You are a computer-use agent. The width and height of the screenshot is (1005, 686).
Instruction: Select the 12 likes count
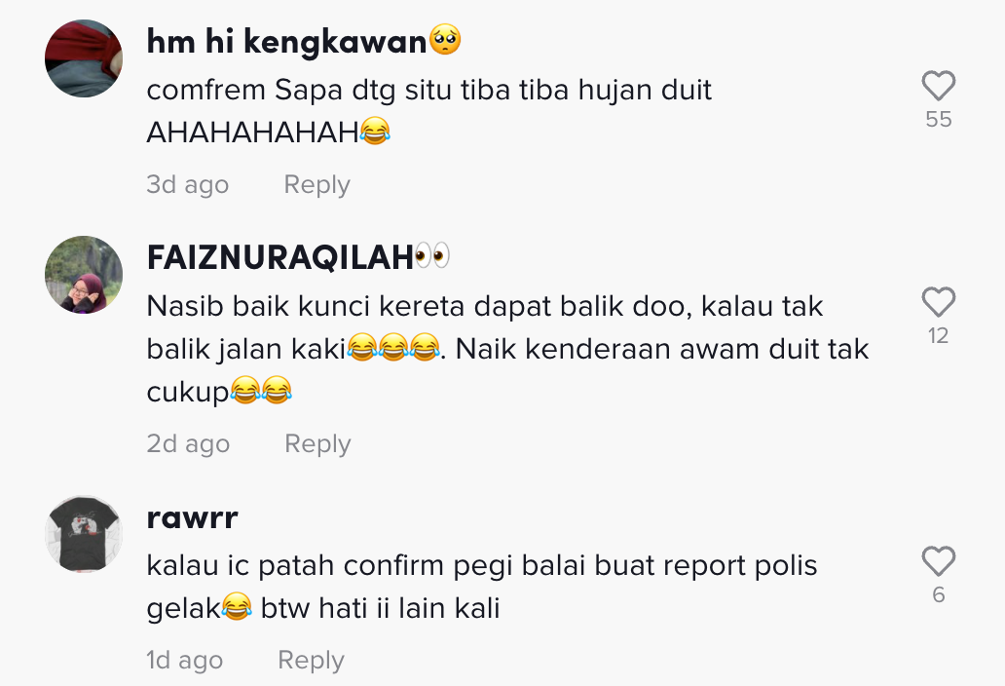[x=939, y=336]
